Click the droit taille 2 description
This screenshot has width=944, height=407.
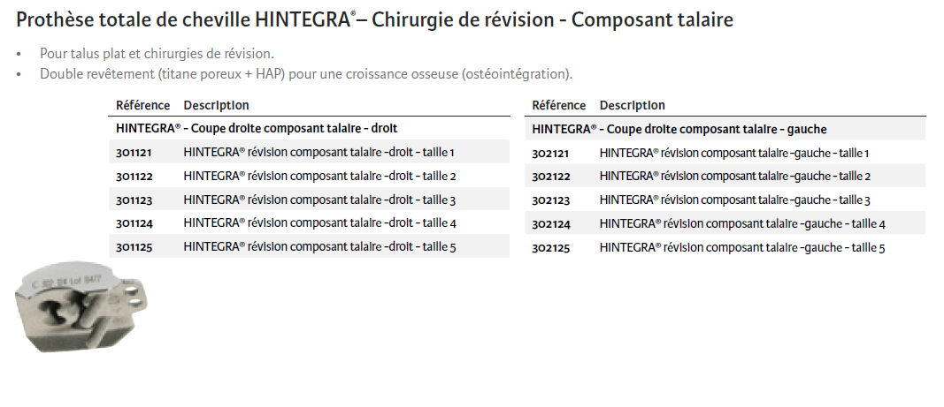click(319, 176)
